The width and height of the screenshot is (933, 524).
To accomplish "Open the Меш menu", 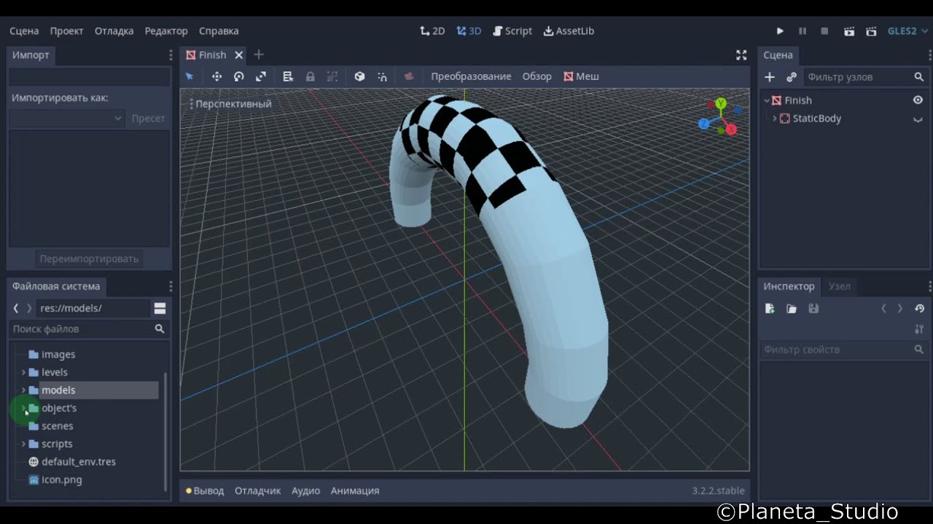I will pos(581,76).
